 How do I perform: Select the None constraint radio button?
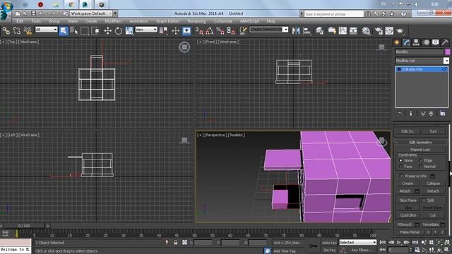click(400, 160)
